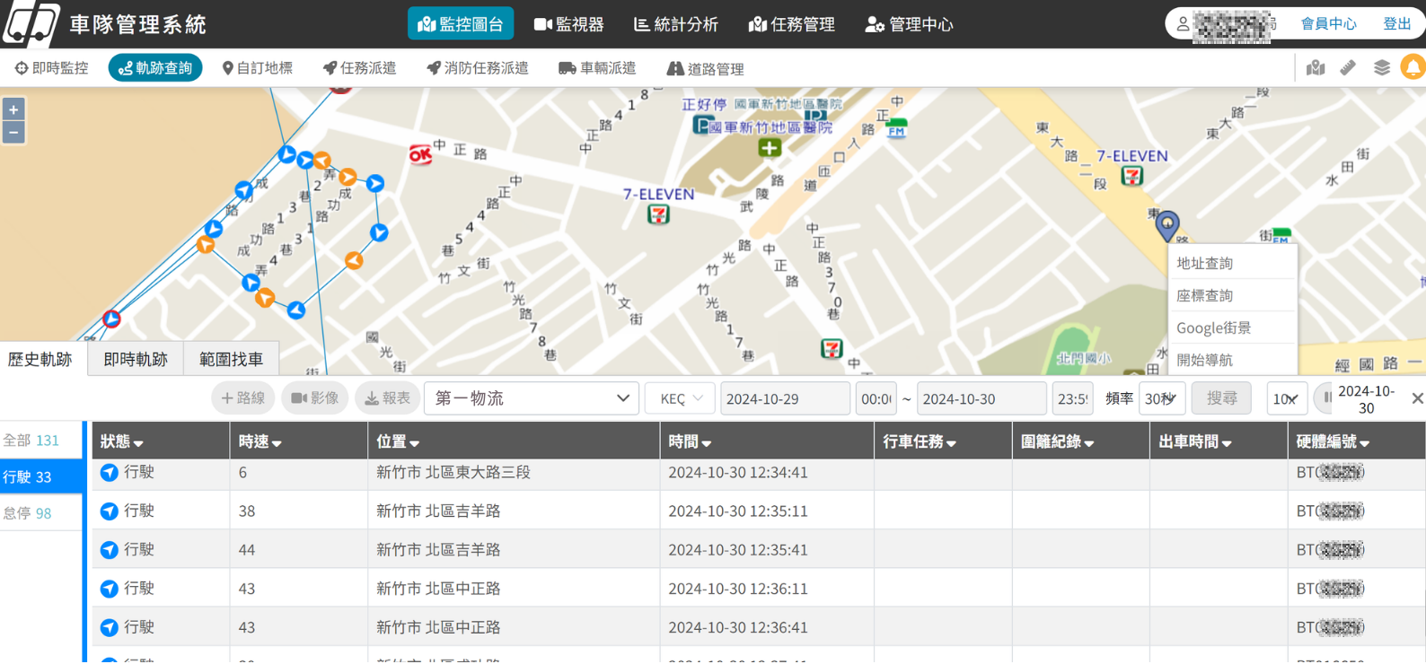This screenshot has width=1426, height=664.
Task: Filter the list by 行駛 33 status
Action: [x=41, y=476]
